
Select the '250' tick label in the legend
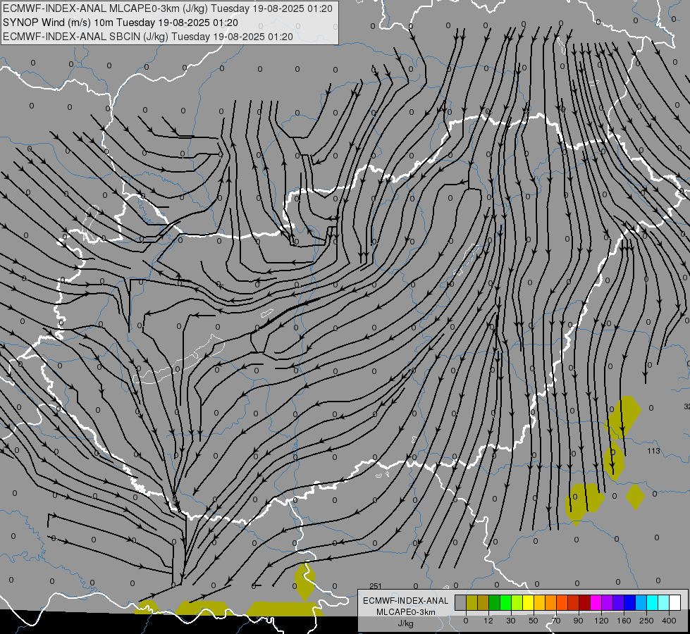pyautogui.click(x=646, y=621)
